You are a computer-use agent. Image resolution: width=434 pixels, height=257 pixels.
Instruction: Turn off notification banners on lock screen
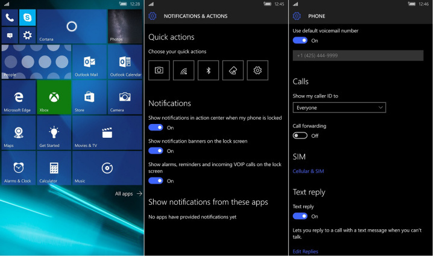pyautogui.click(x=156, y=151)
